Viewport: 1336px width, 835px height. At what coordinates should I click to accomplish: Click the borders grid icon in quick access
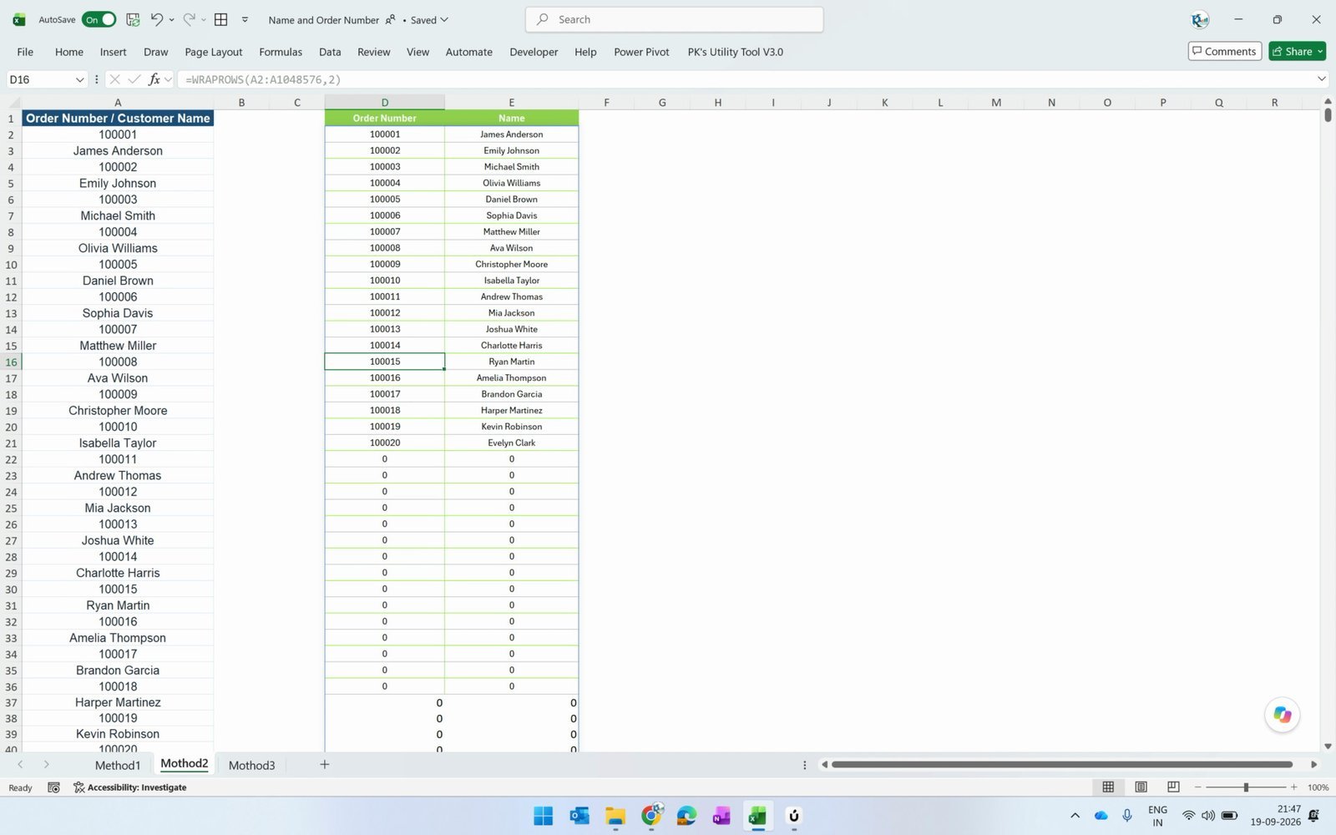(221, 19)
